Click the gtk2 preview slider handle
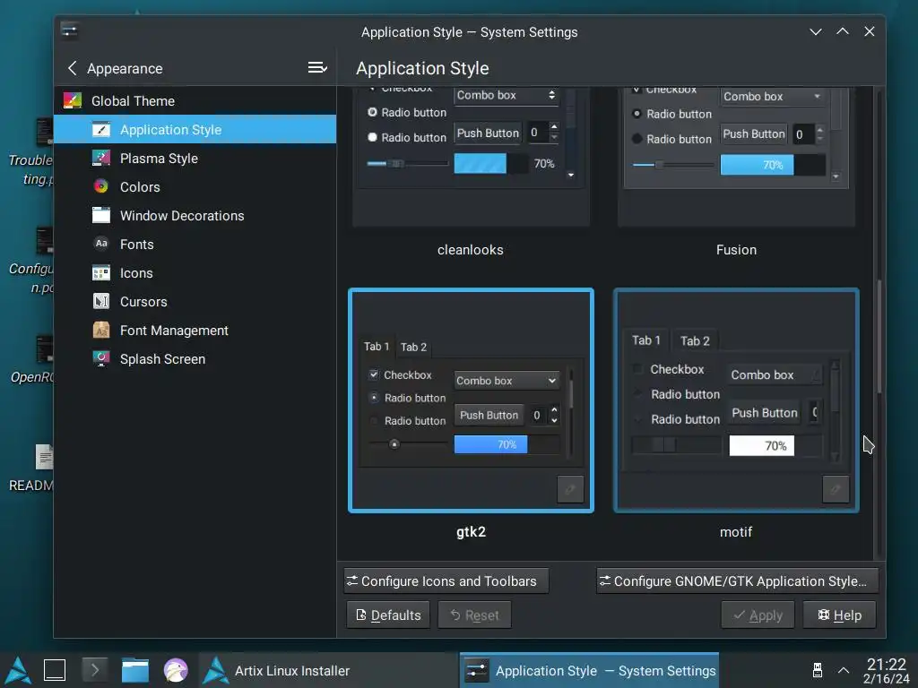The height and width of the screenshot is (688, 918). click(394, 444)
